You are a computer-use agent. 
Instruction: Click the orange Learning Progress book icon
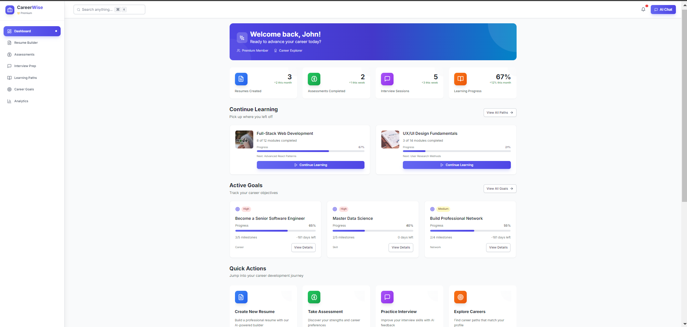pos(460,79)
